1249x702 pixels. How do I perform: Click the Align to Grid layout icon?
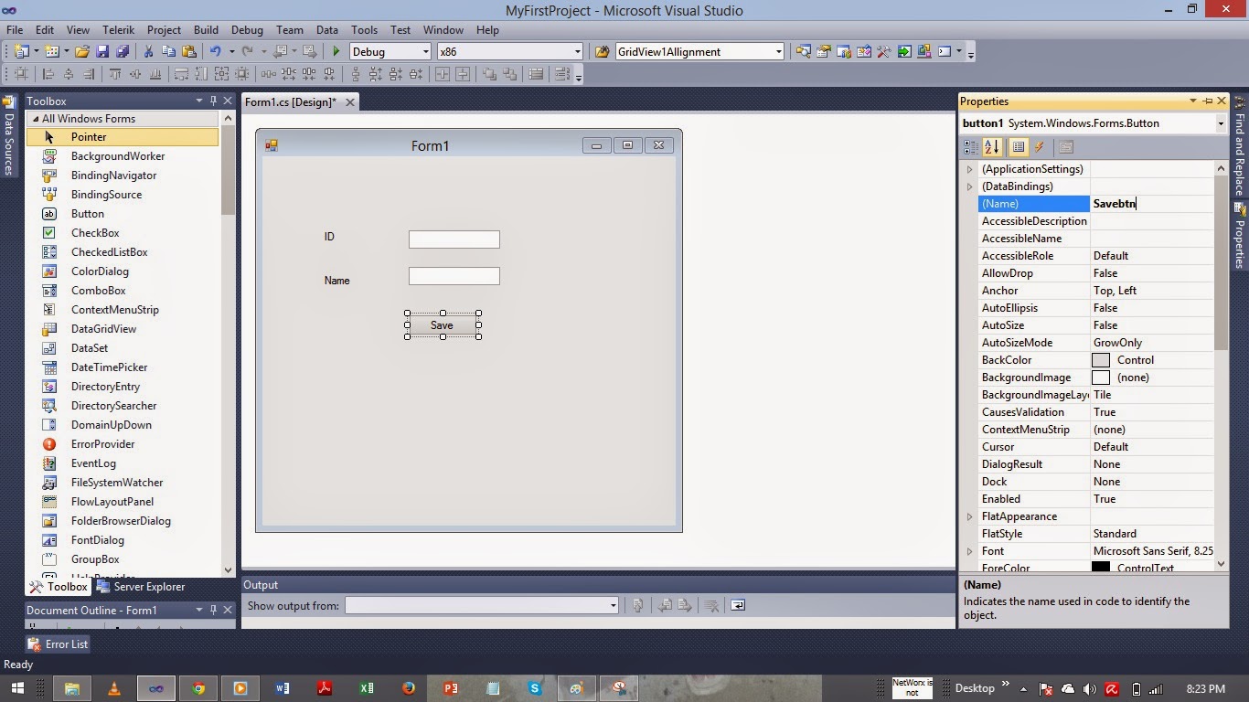(x=21, y=74)
